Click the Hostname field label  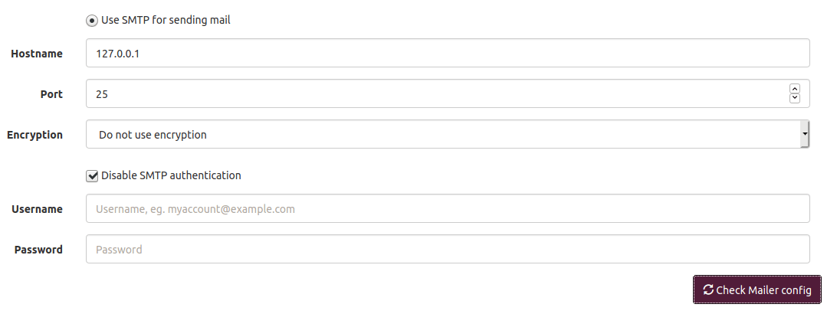click(37, 54)
